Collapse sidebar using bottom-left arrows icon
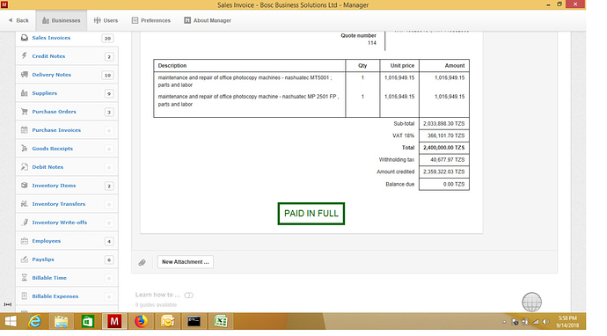This screenshot has height=336, width=607. tap(7, 304)
